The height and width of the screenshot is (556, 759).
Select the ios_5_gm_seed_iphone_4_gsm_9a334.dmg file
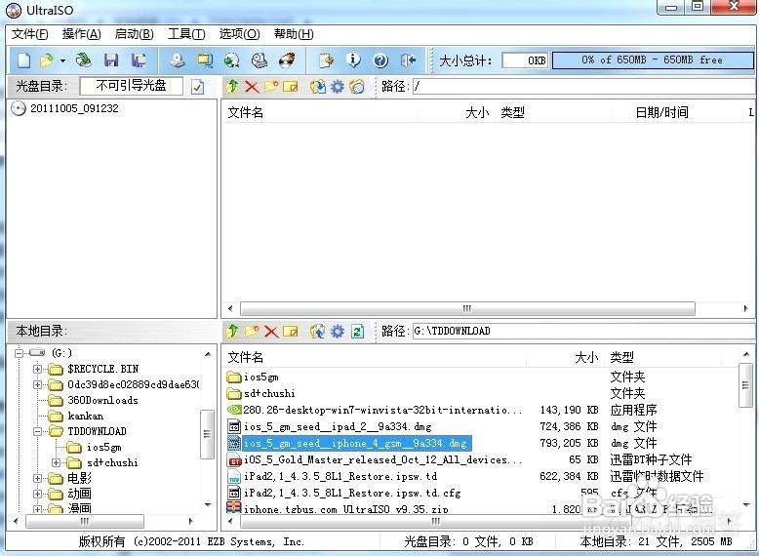[356, 443]
